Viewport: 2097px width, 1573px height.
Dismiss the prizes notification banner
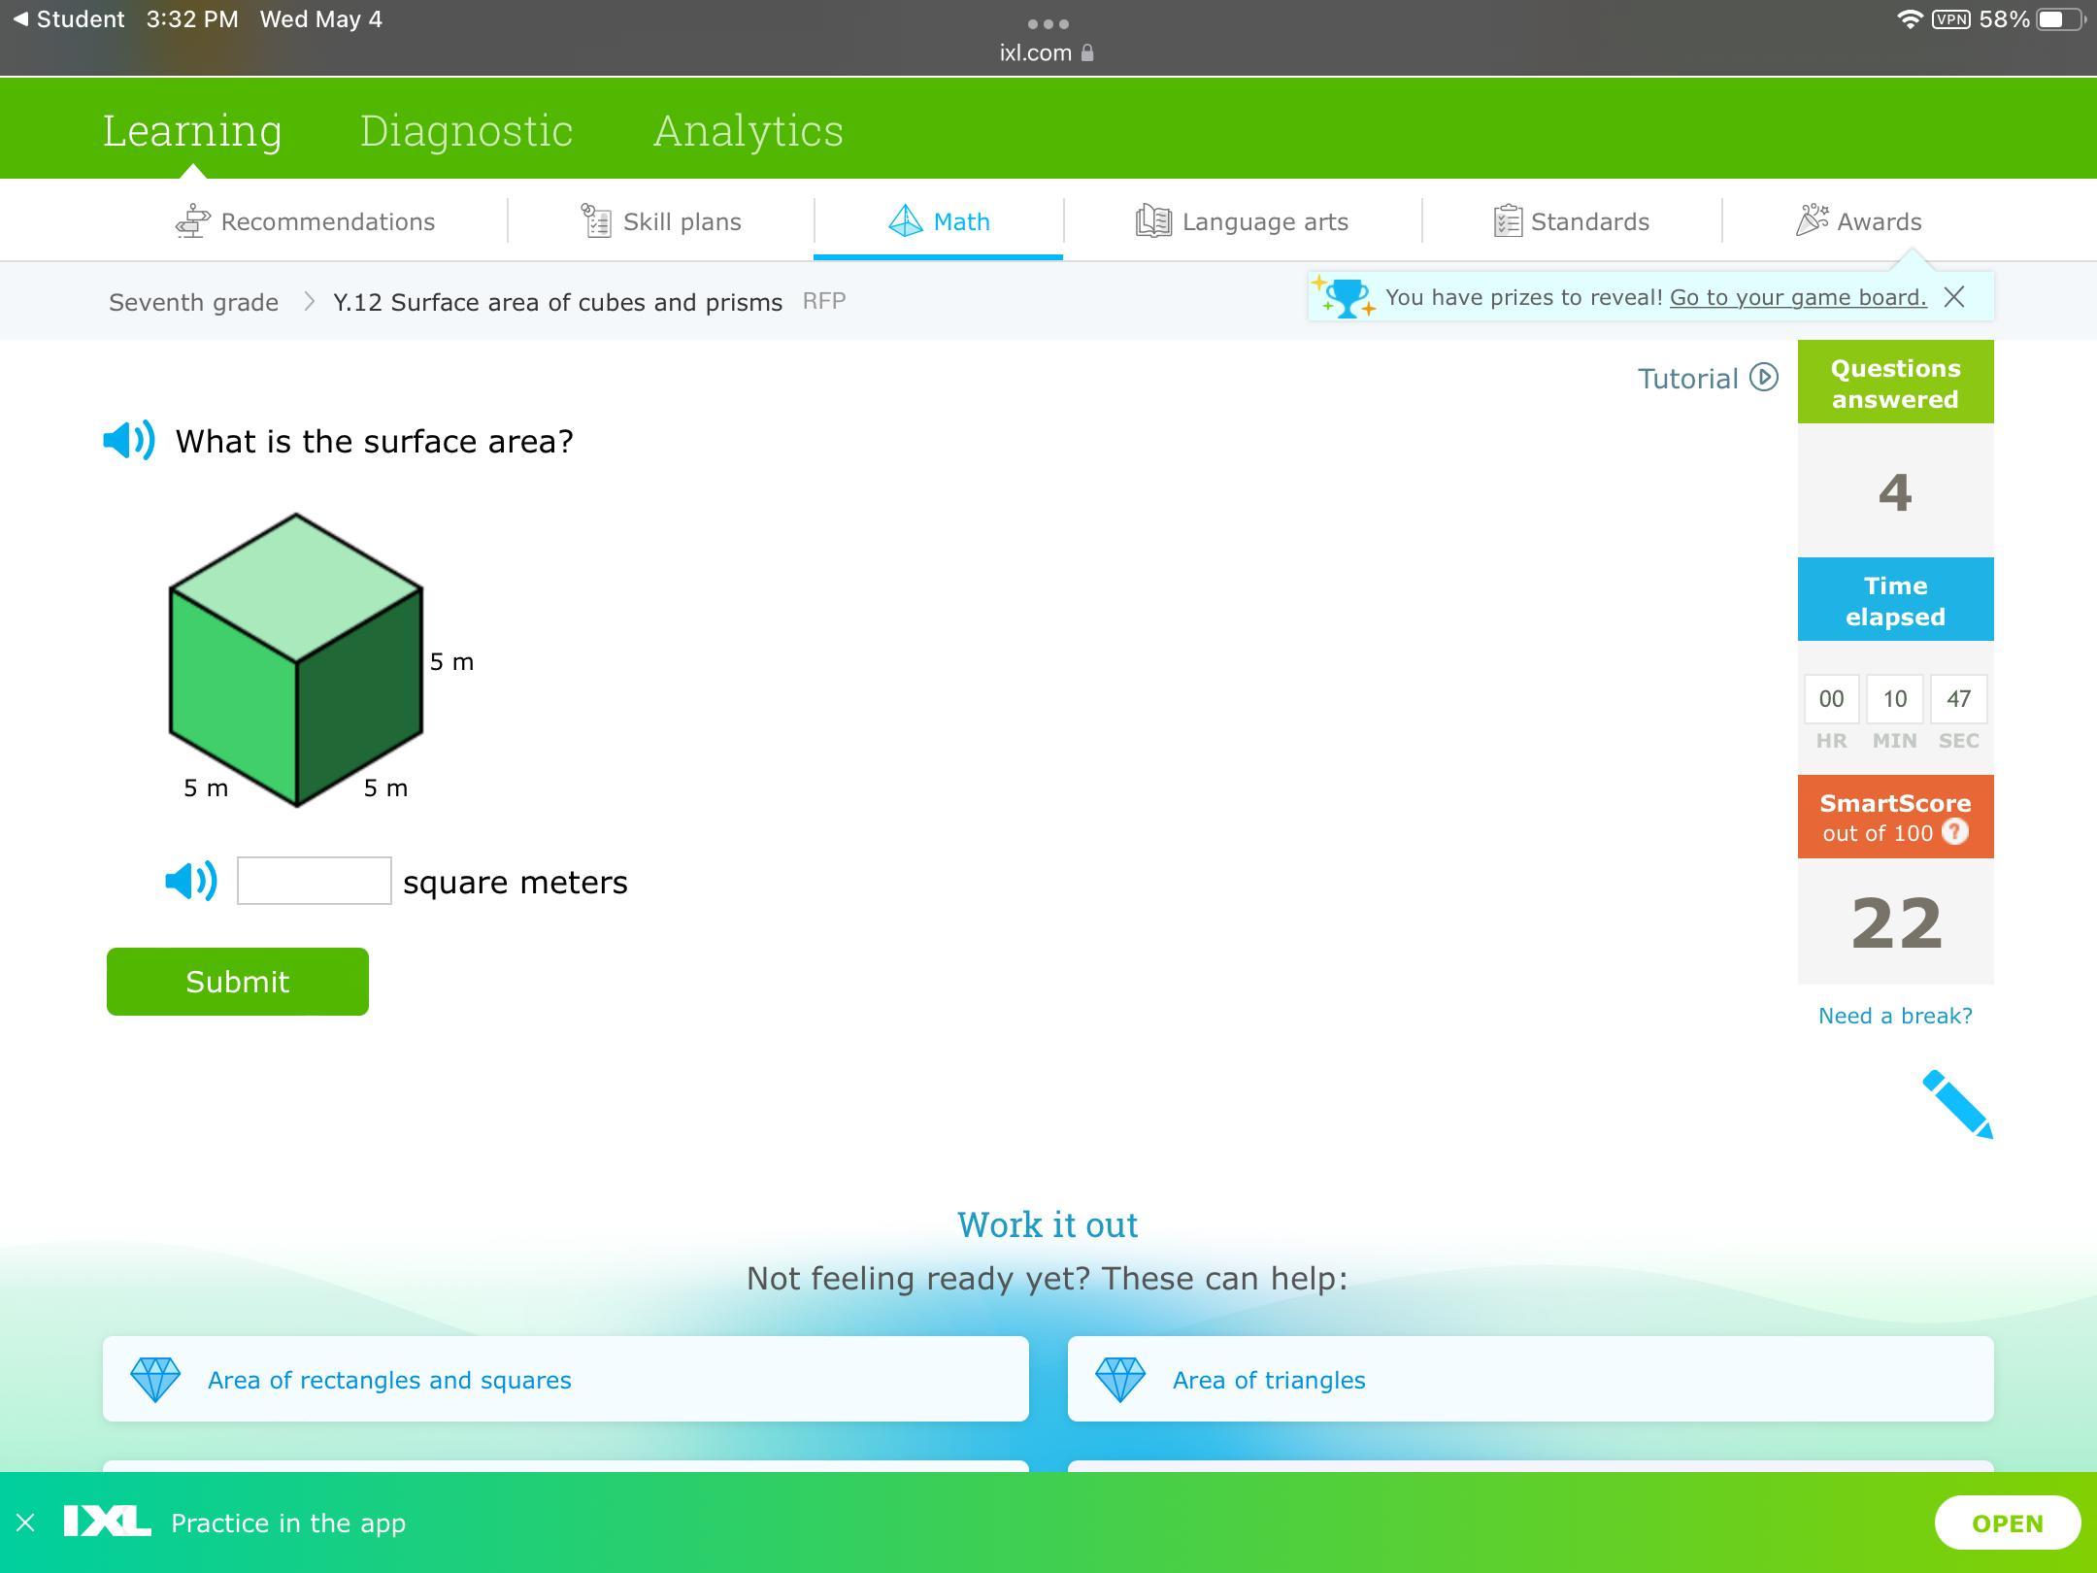(x=1954, y=297)
